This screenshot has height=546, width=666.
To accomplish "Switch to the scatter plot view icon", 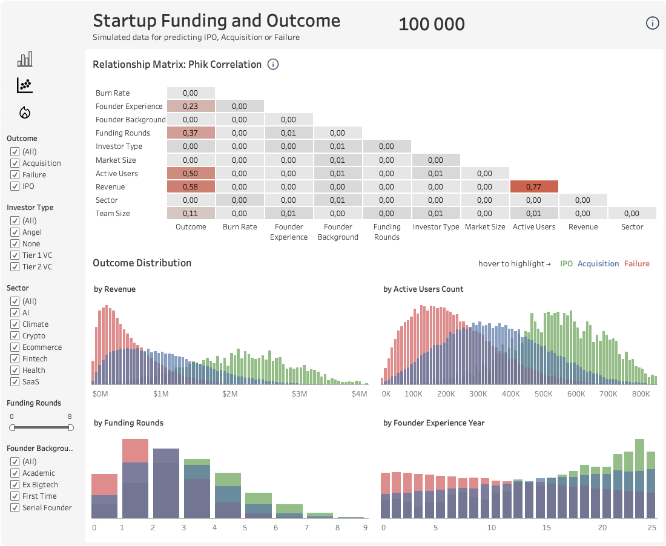I will click(x=24, y=85).
